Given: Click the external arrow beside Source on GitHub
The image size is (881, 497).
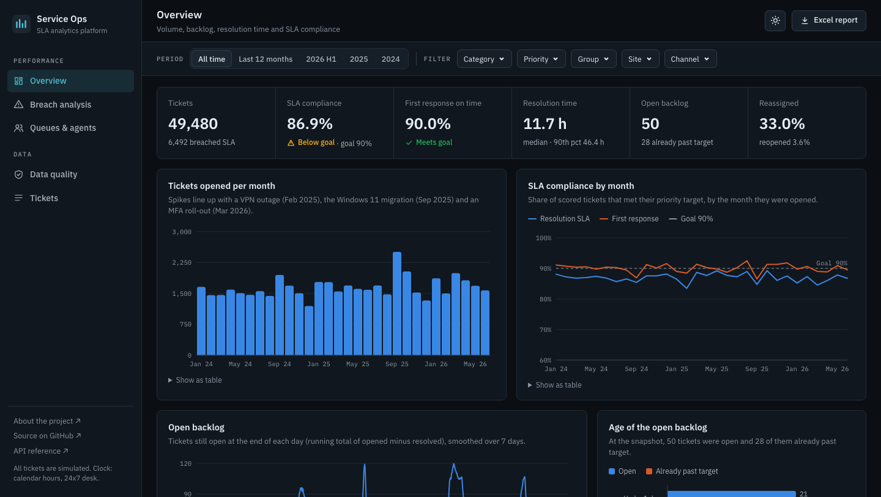Looking at the screenshot, I should 78,436.
